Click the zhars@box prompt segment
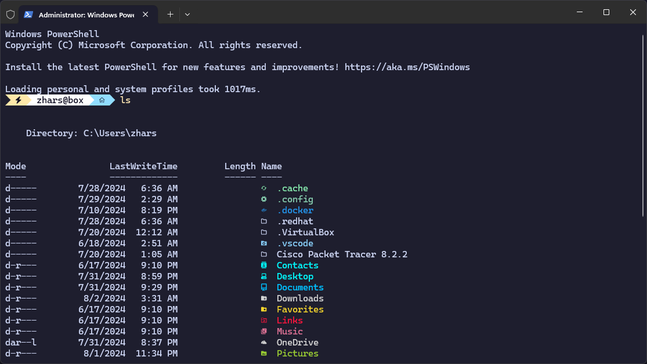Screen dimensions: 647x364 [x=60, y=100]
